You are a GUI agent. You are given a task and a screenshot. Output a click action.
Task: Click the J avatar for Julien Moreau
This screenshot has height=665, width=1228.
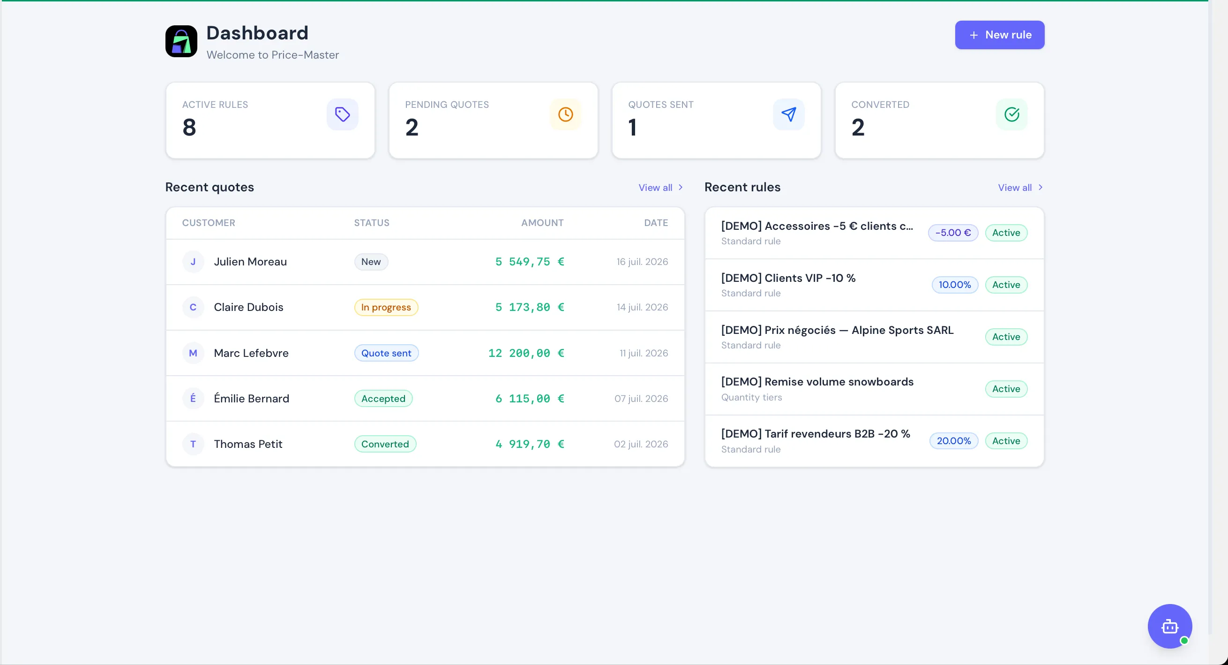[x=193, y=262]
